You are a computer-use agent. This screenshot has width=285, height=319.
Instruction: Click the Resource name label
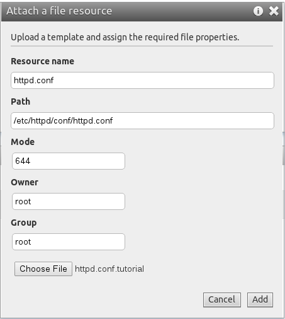click(43, 61)
